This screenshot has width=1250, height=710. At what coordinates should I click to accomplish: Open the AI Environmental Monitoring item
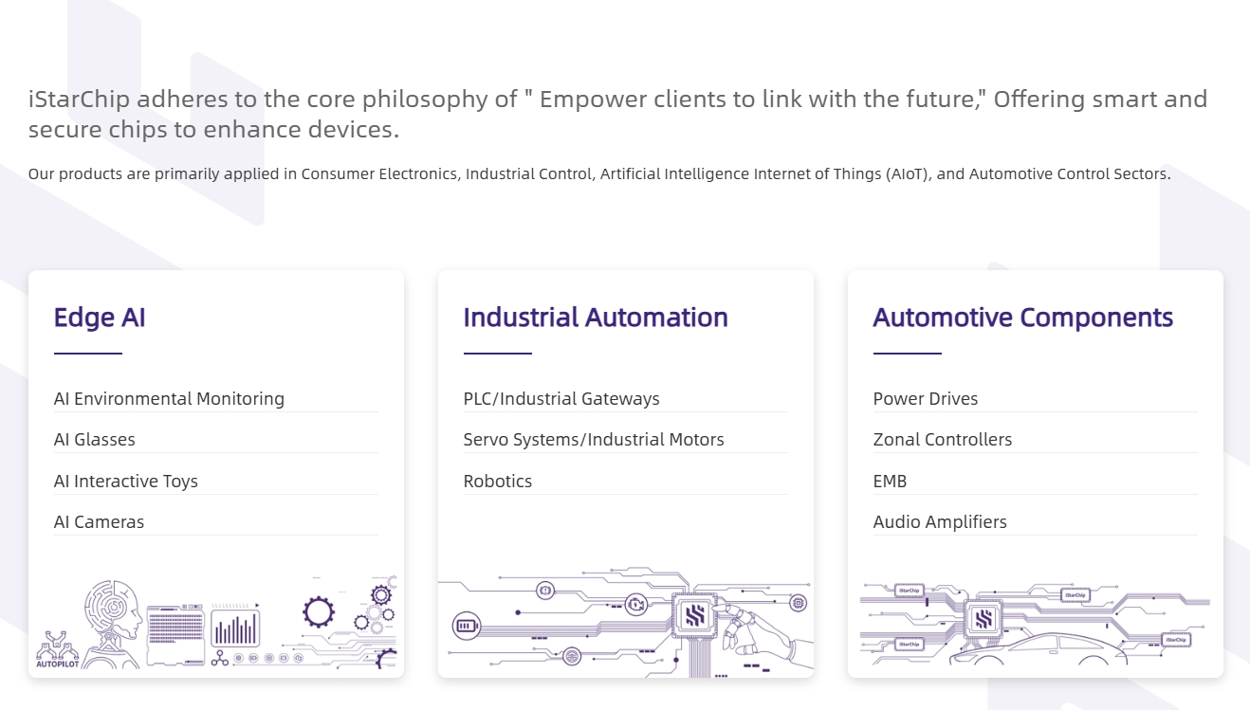[x=169, y=399]
